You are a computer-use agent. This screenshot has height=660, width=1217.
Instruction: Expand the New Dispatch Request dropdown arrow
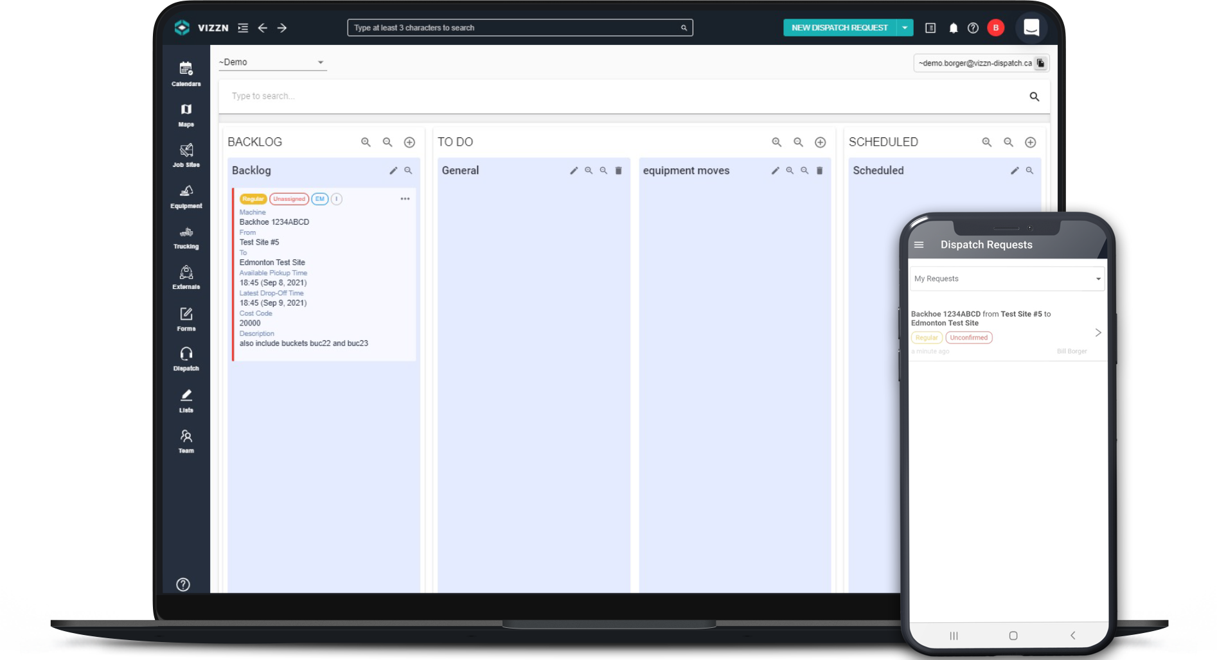pyautogui.click(x=905, y=28)
